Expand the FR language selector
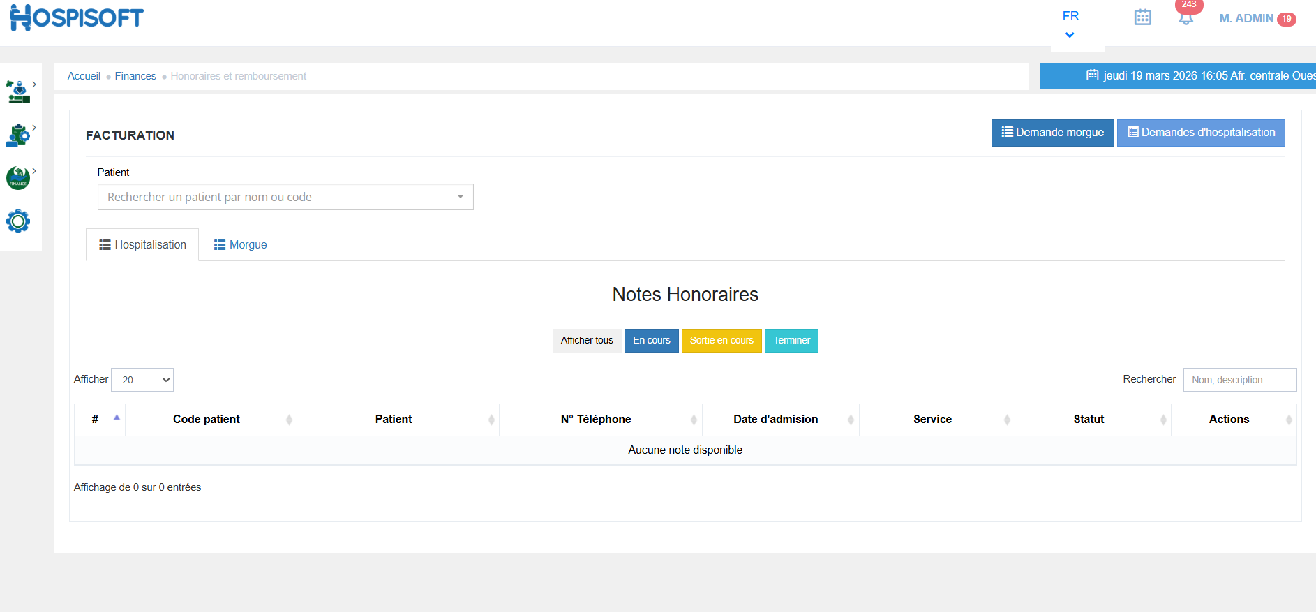This screenshot has height=613, width=1316. point(1070,24)
